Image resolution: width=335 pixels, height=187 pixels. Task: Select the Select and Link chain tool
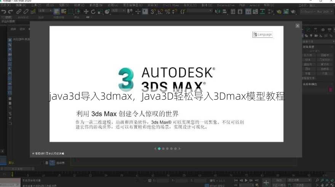[19, 11]
